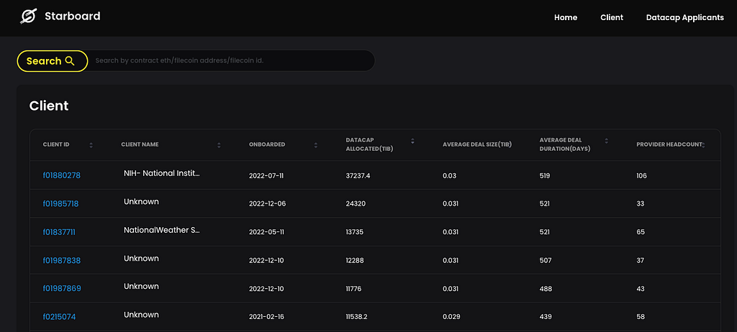Sort by Onboarded column arrows
This screenshot has height=332, width=737.
click(316, 145)
